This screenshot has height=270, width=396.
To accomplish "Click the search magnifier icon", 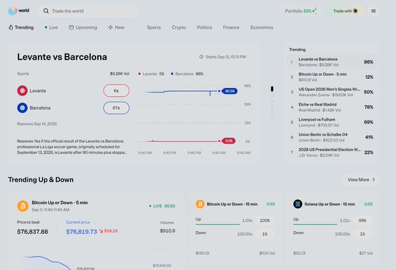I will coord(46,11).
